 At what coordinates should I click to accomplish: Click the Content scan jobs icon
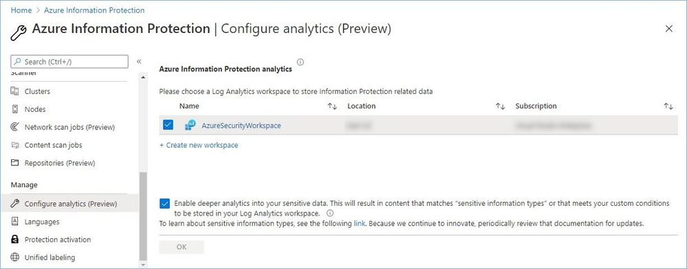15,145
